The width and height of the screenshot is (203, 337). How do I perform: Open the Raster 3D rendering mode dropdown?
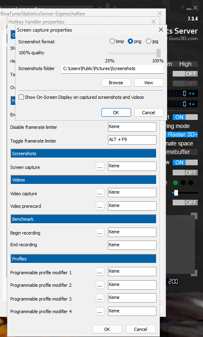pyautogui.click(x=182, y=134)
